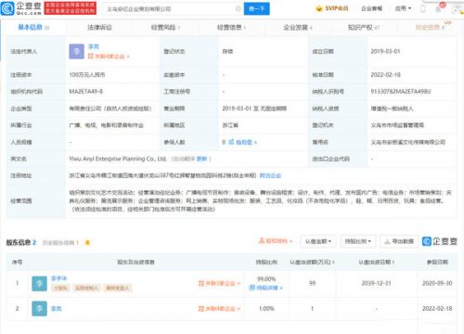The image size is (464, 334).
Task: Click the Qcc.com logo in header
Action: click(20, 8)
